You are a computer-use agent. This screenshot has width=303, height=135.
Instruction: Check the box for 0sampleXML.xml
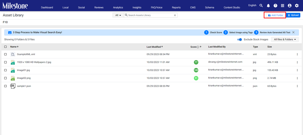(x=5, y=54)
